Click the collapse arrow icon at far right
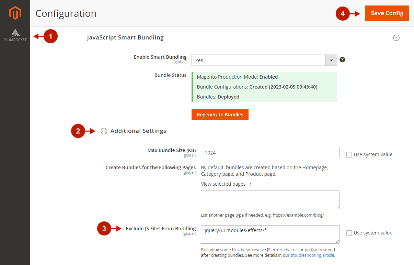The image size is (414, 265). point(396,38)
